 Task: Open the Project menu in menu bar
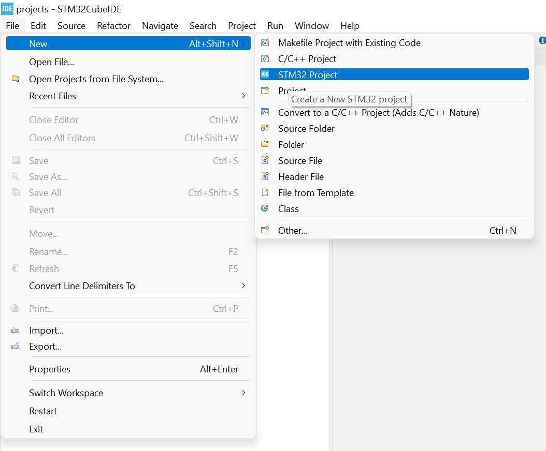[x=242, y=26]
